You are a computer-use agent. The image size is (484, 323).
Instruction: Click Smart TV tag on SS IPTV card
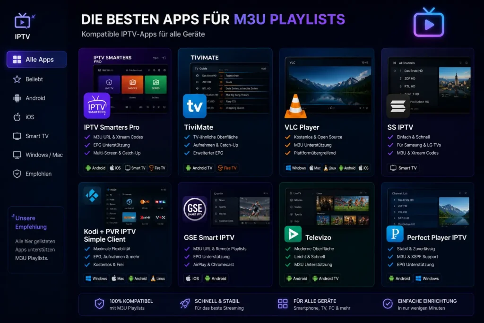coord(403,168)
